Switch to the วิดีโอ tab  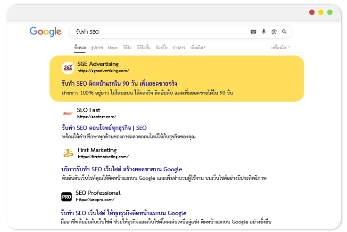(127, 48)
